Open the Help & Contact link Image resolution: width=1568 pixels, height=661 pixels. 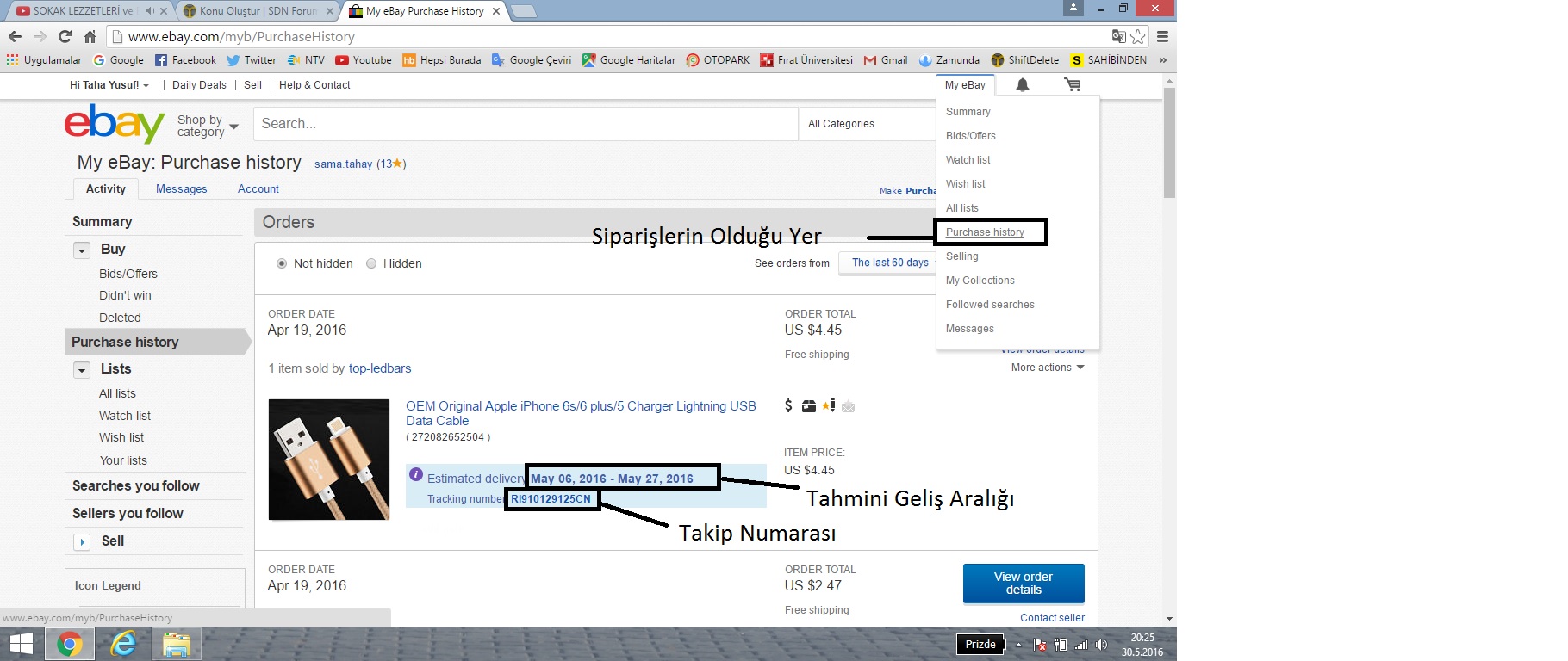(314, 85)
